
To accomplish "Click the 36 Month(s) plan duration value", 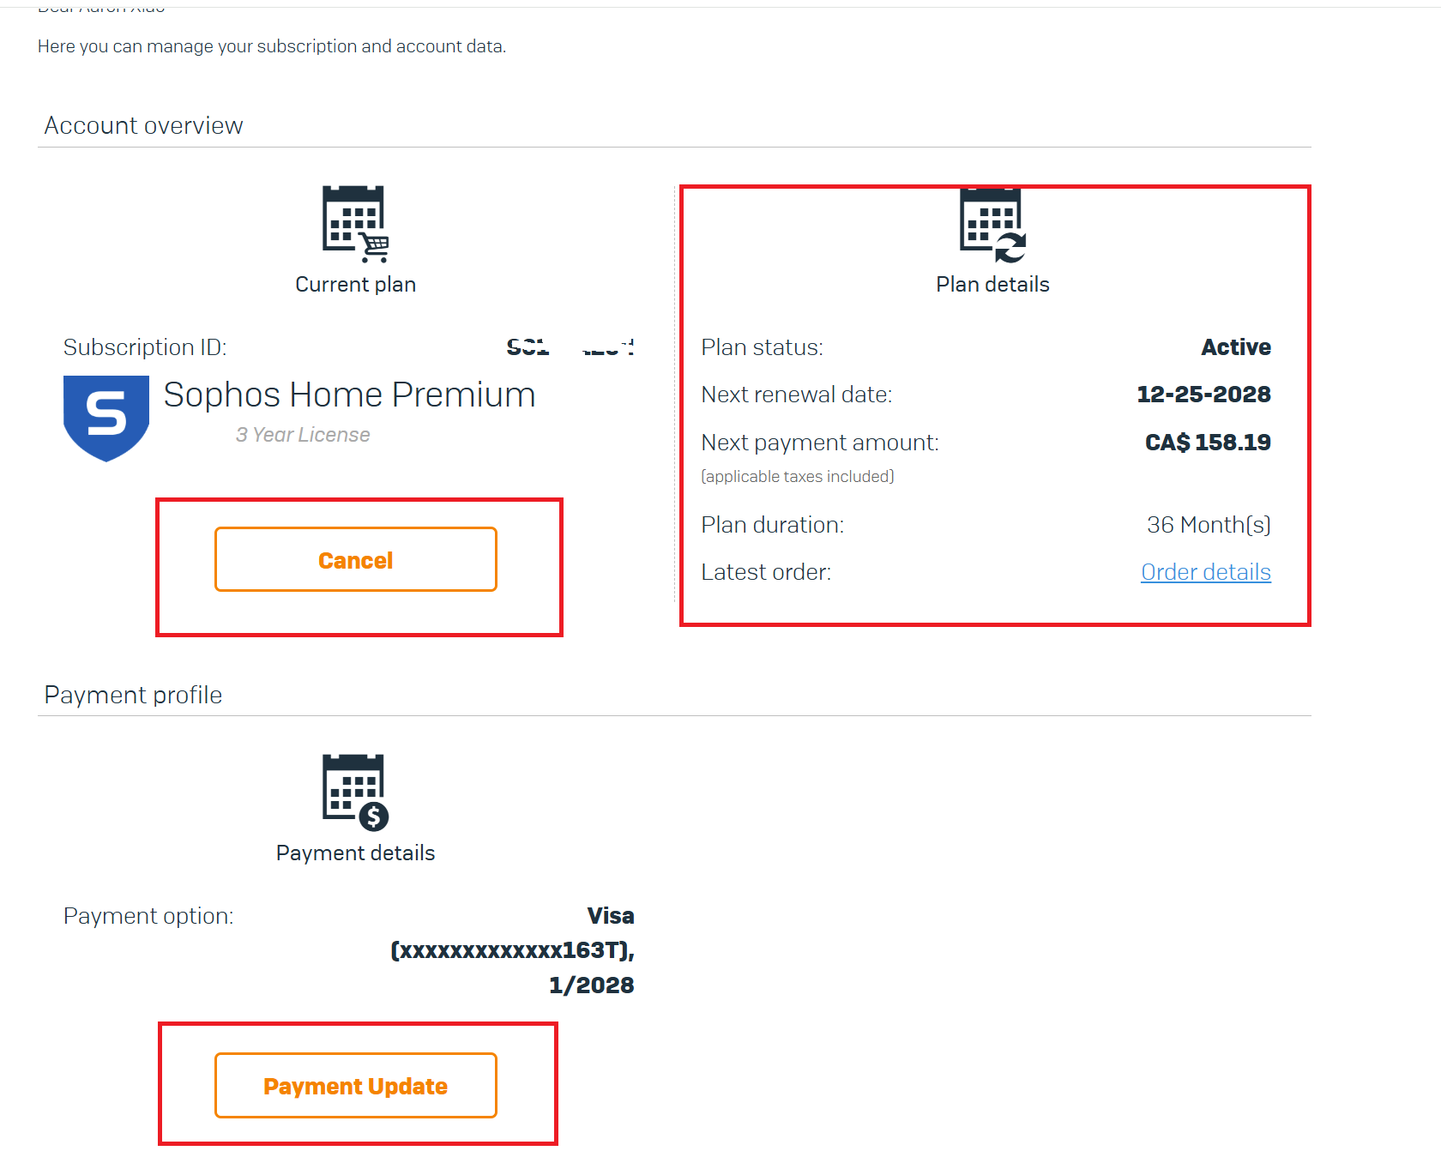I will pyautogui.click(x=1209, y=525).
